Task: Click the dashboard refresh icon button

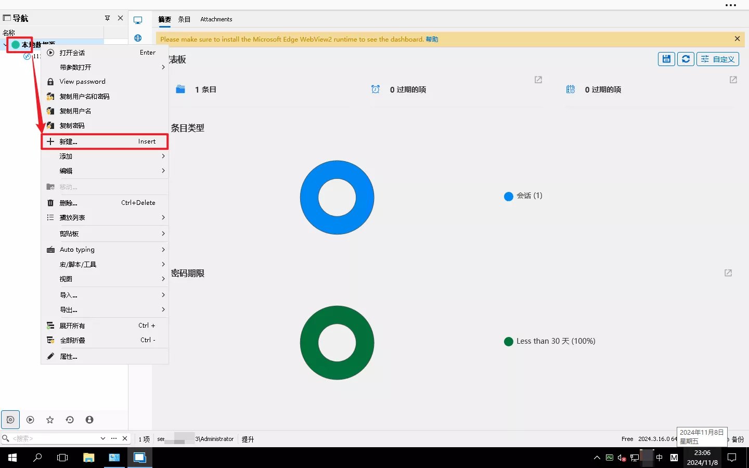Action: coord(686,59)
